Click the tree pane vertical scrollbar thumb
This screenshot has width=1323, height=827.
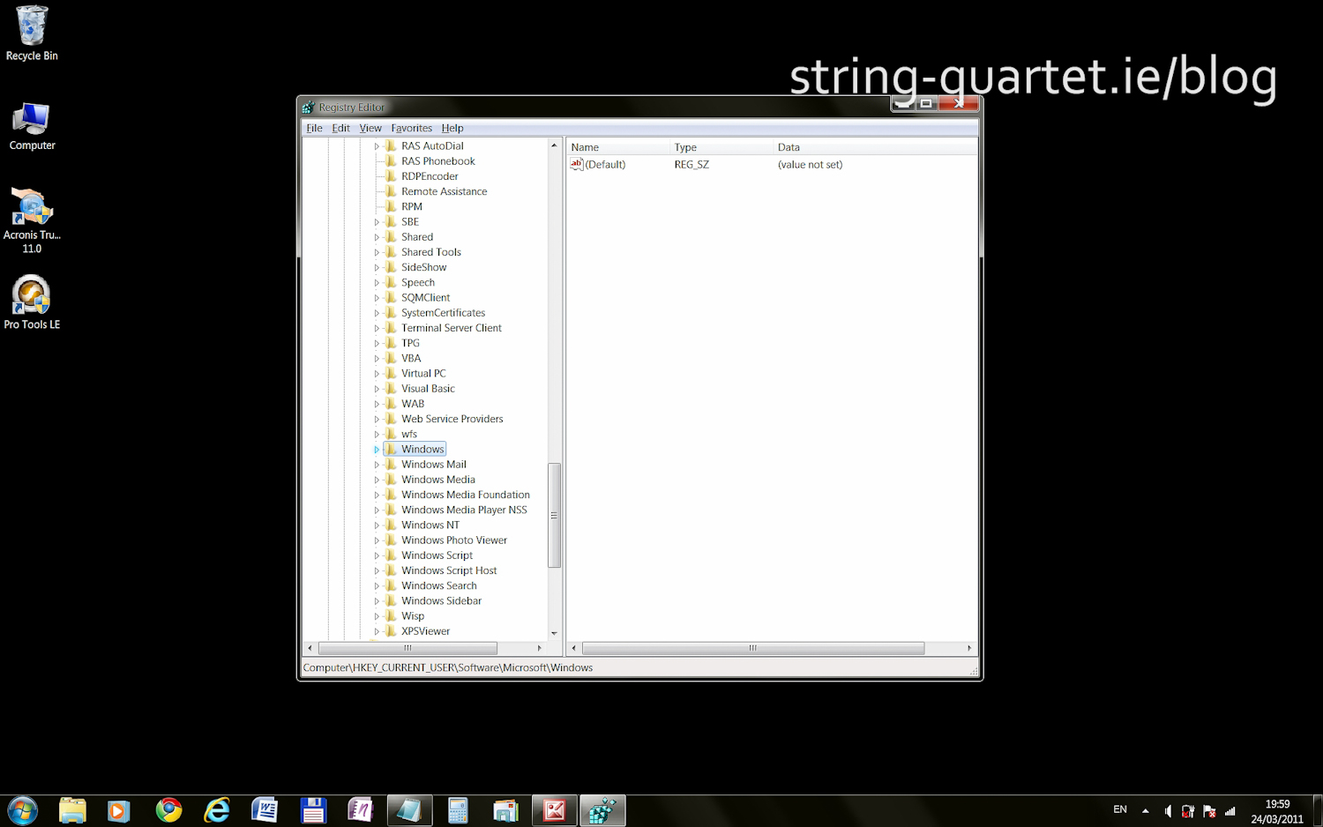click(554, 515)
